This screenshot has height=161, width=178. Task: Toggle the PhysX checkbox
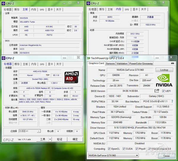[x=137, y=149]
